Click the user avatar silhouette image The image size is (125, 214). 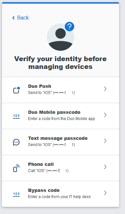click(x=61, y=37)
